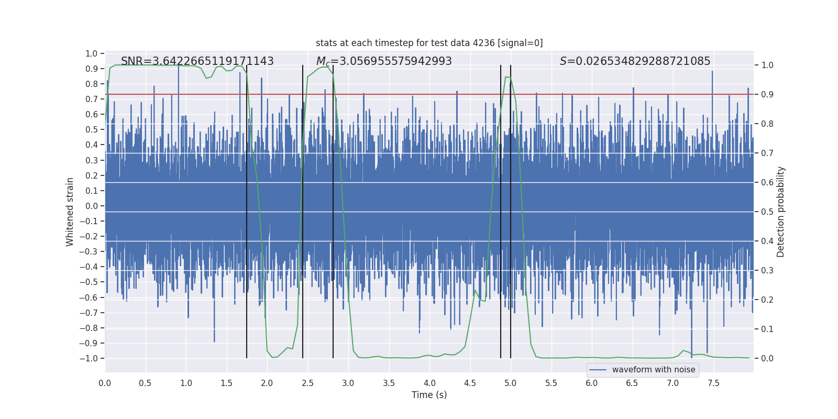Click the blue line swatch in the legend

(598, 370)
